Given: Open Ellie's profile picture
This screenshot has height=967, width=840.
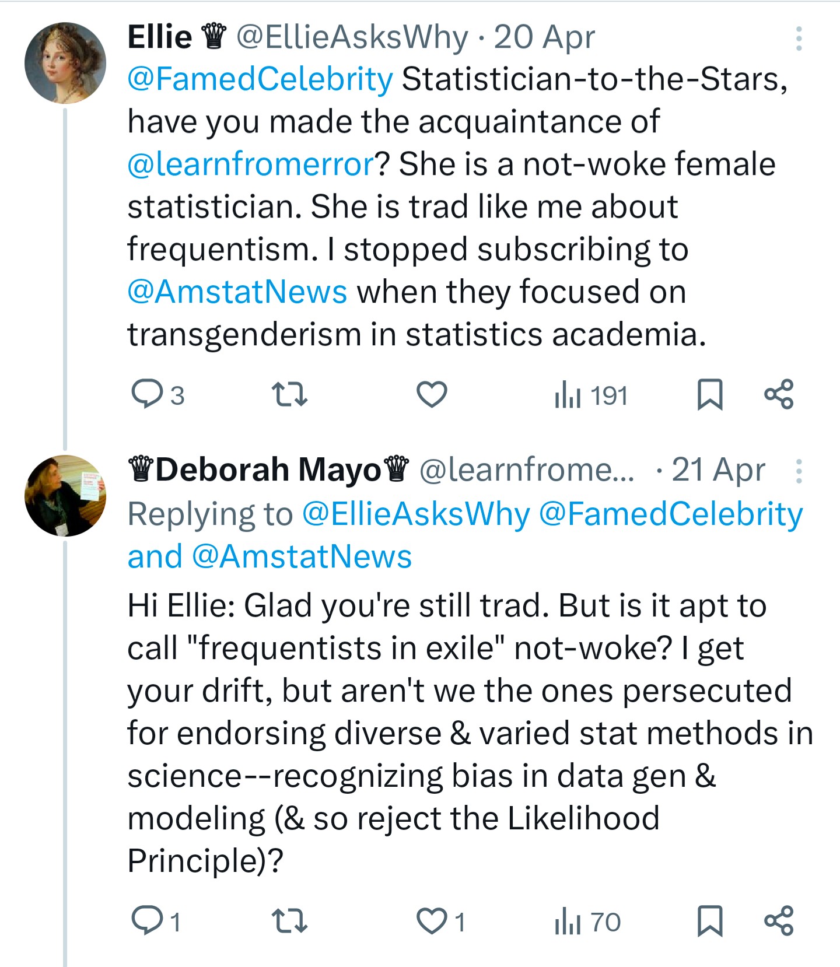Looking at the screenshot, I should pos(65,63).
